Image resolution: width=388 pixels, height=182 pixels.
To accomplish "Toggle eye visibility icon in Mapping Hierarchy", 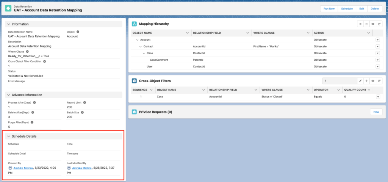I will coord(372,24).
